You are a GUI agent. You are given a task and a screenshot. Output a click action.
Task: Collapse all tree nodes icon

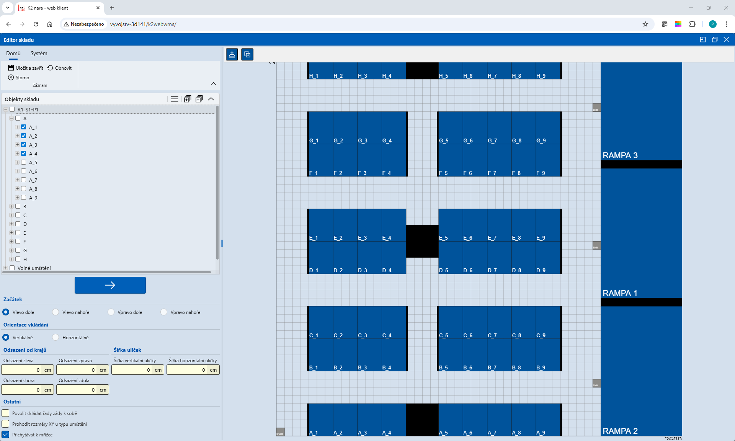point(199,99)
